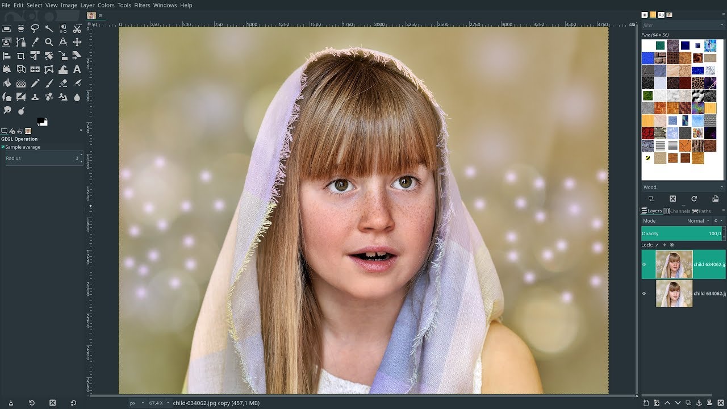Select the Blur/Sharpen droplet tool
This screenshot has height=409, width=727.
[x=77, y=97]
